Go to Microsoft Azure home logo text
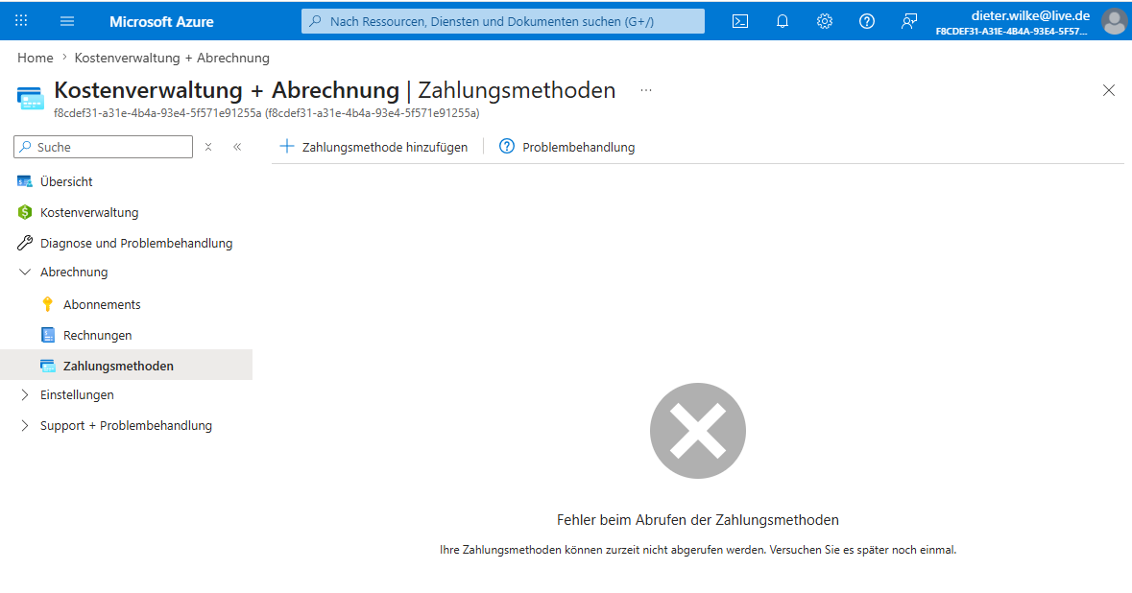Image resolution: width=1132 pixels, height=593 pixels. pos(161,22)
